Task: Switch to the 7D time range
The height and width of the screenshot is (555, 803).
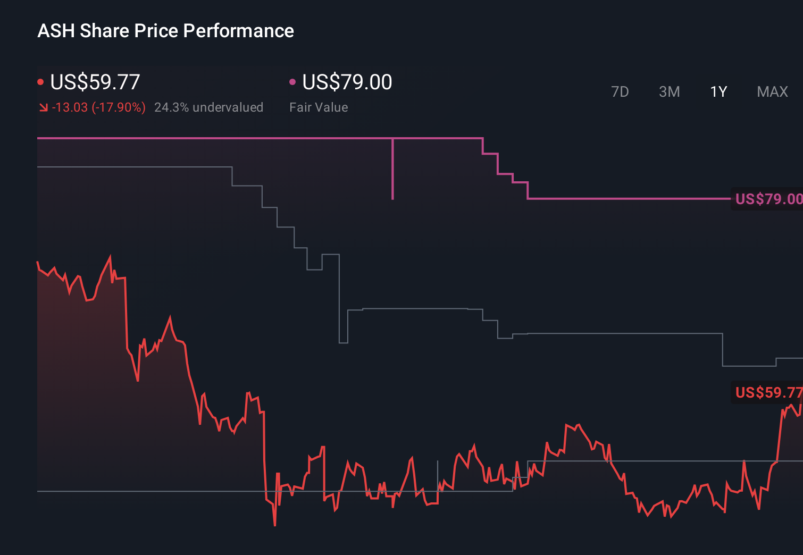Action: (620, 91)
